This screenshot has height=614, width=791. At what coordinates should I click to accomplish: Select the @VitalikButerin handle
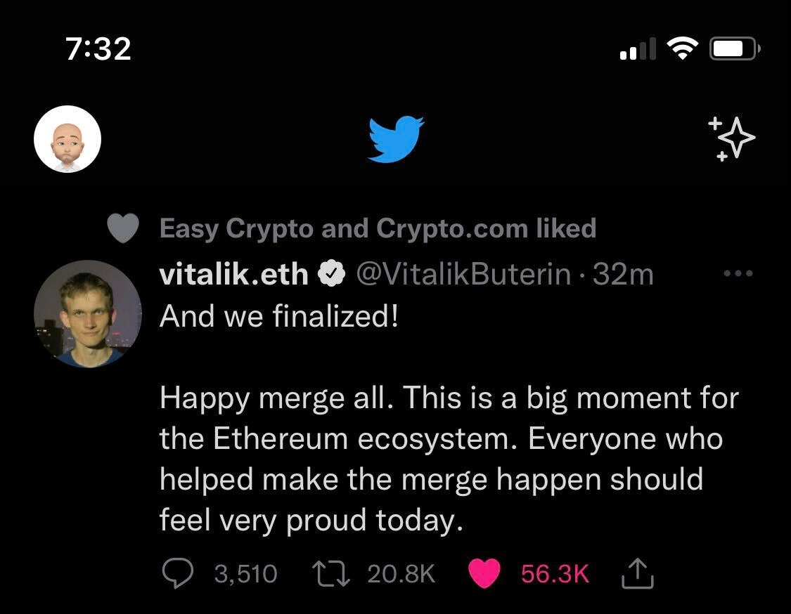click(x=464, y=274)
